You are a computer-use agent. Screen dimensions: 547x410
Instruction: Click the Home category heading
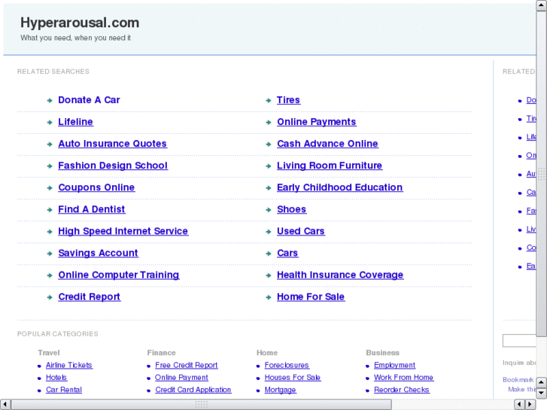click(267, 353)
